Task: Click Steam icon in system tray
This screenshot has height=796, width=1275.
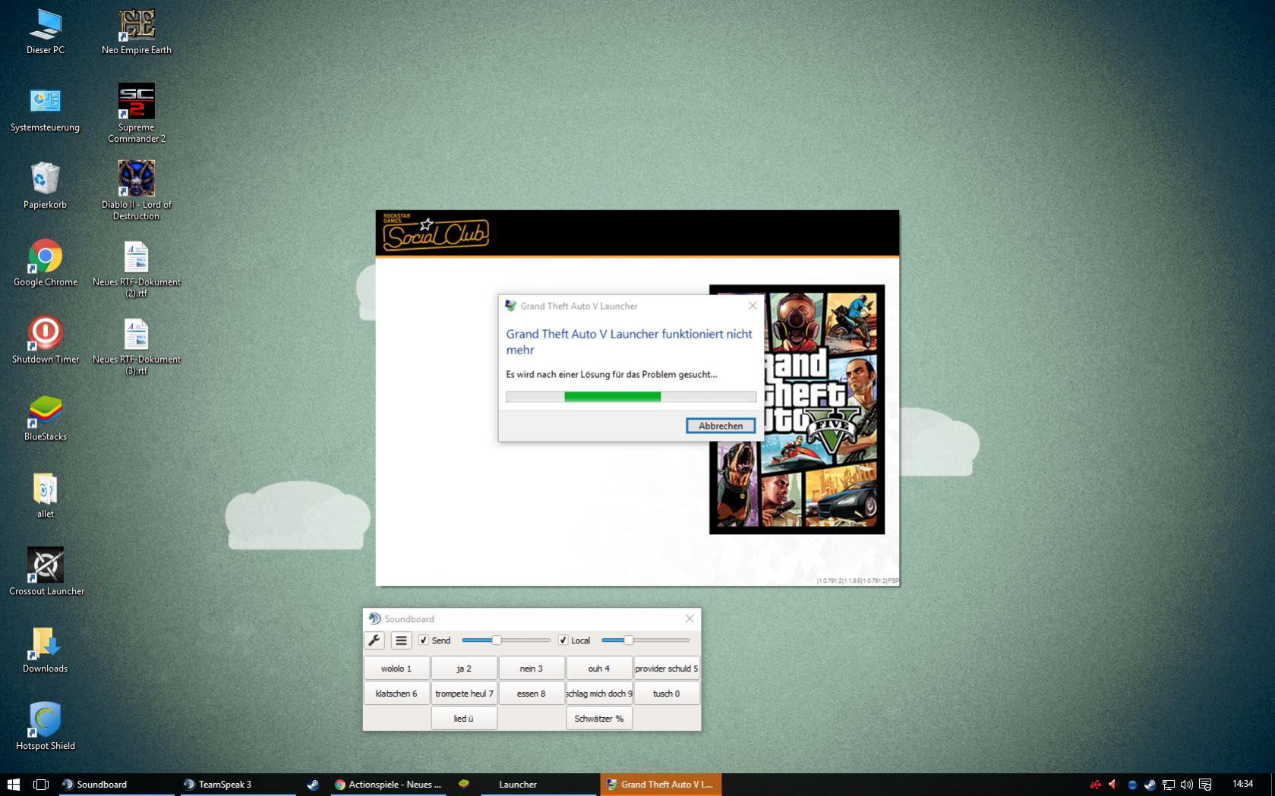Action: point(1150,785)
